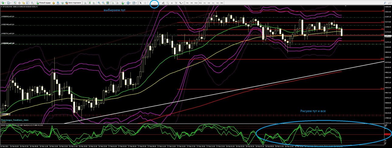Zoom out the chart
Screen dimensions: 392x148
pos(103,3)
